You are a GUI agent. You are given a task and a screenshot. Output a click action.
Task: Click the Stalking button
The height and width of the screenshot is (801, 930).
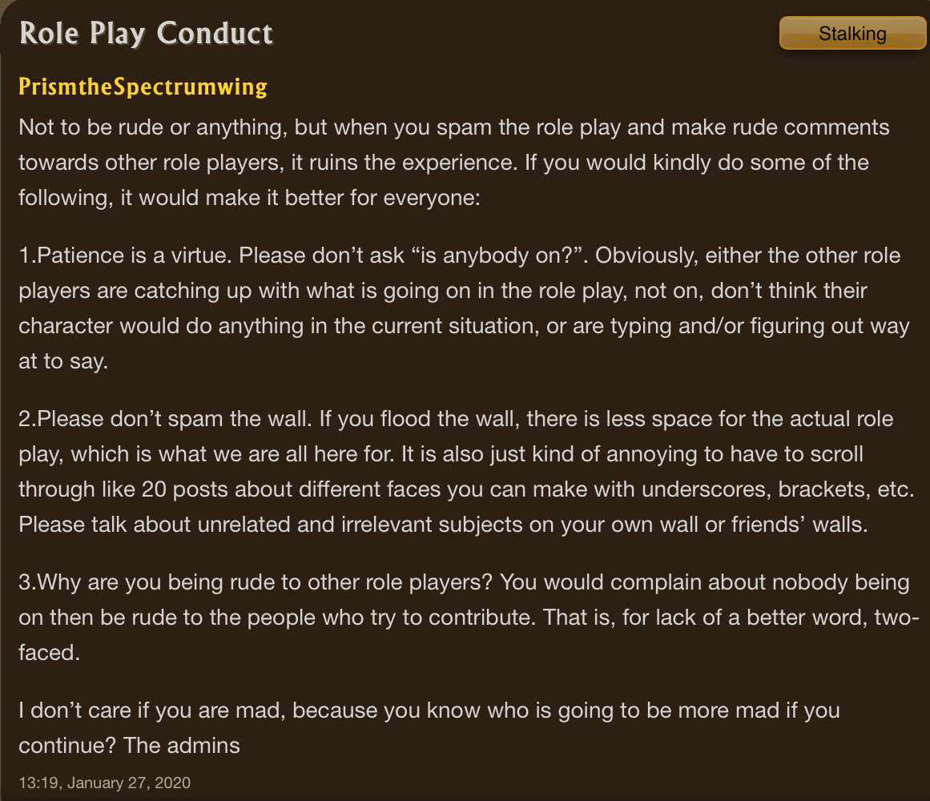tap(852, 34)
